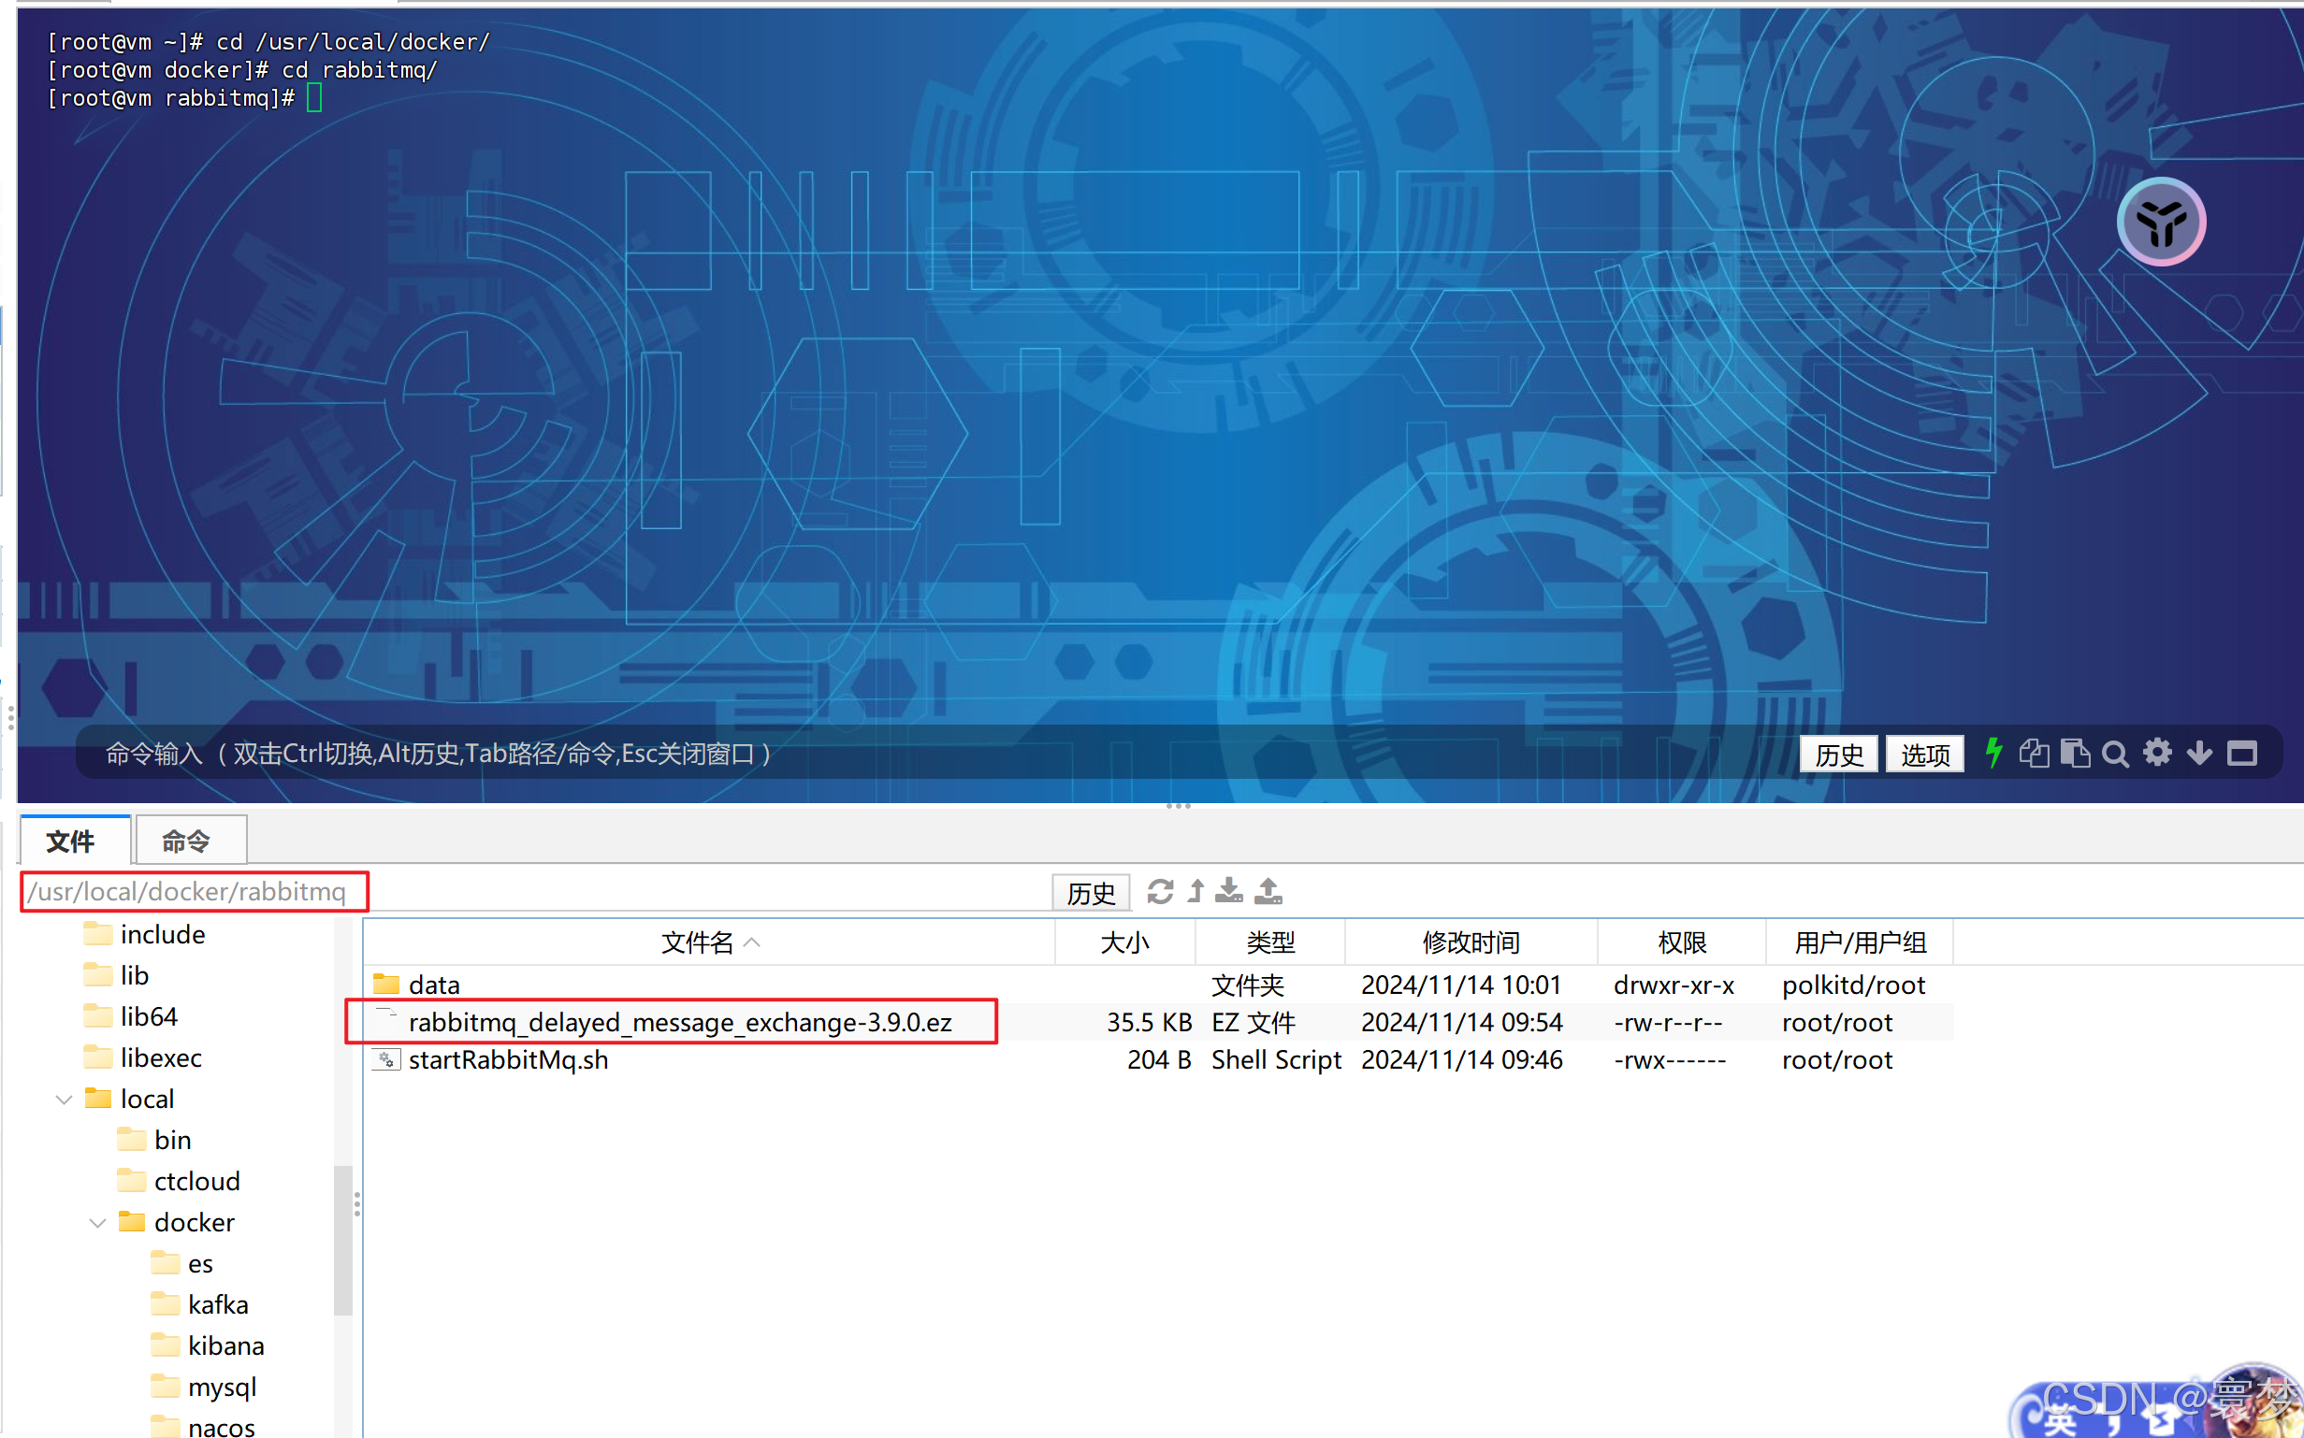The width and height of the screenshot is (2304, 1438).
Task: Click the download arrow icon on terminal toolbar
Action: tap(2198, 753)
